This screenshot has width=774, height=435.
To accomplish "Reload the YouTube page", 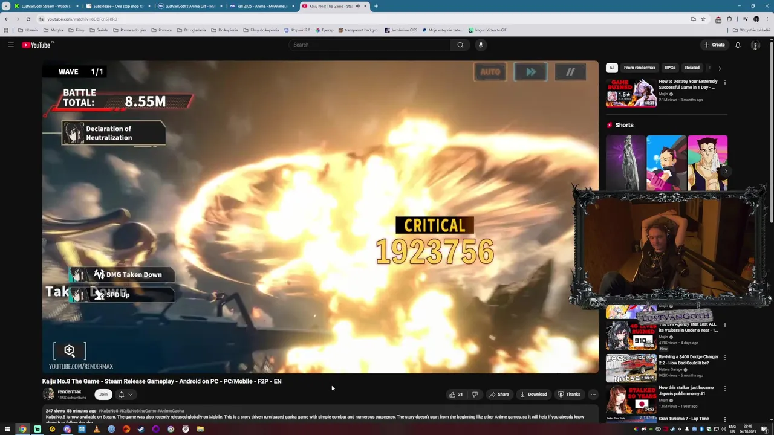I will pyautogui.click(x=28, y=19).
